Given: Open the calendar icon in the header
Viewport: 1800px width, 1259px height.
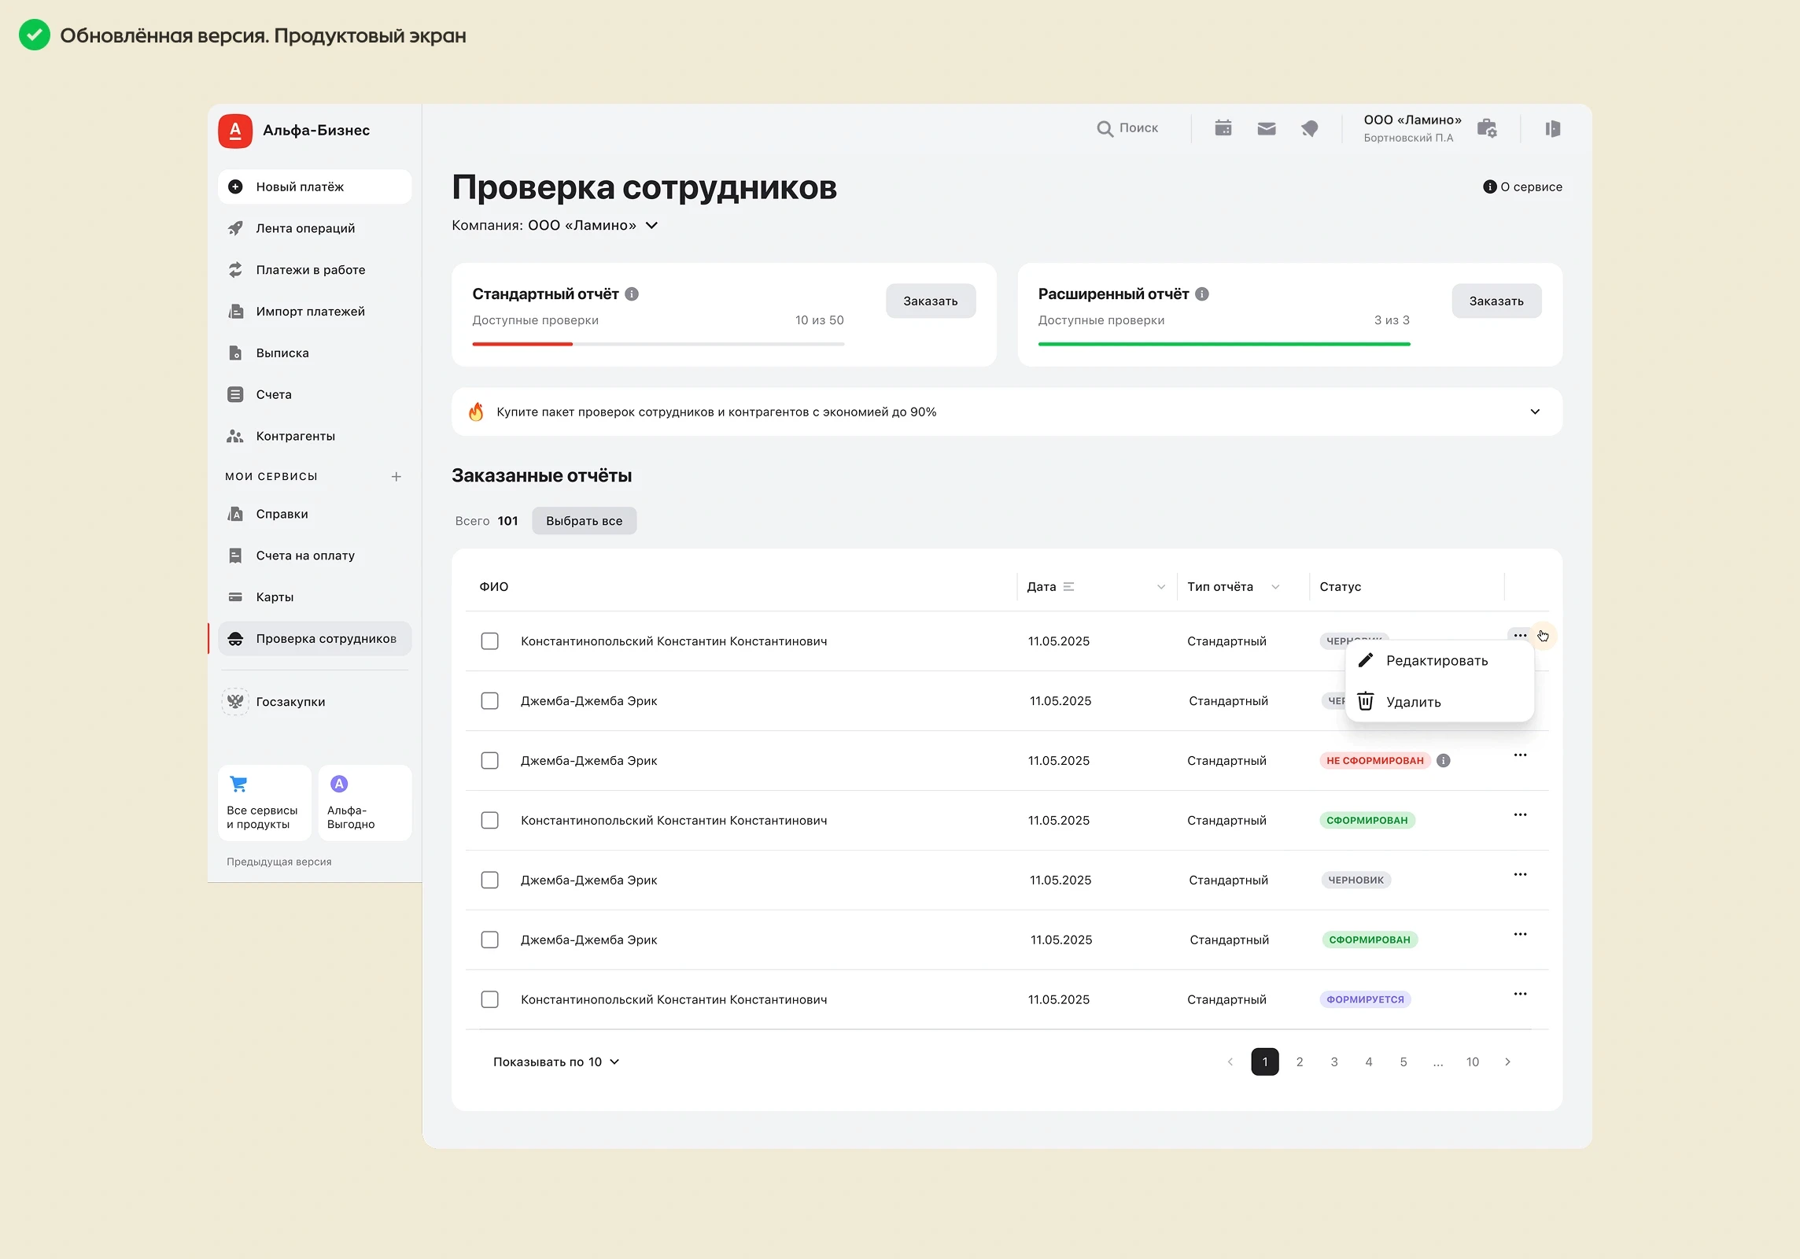Looking at the screenshot, I should [x=1223, y=128].
